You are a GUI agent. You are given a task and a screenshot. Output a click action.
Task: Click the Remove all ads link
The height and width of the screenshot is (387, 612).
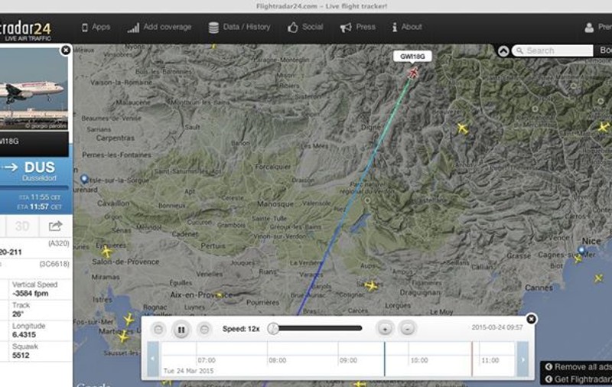[x=578, y=366]
